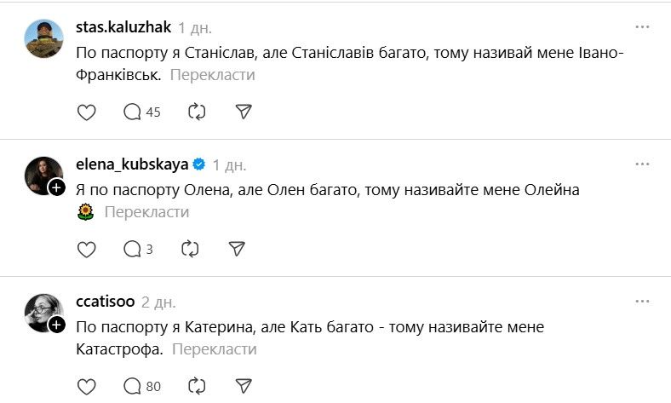671x403 pixels.
Task: Share ccatisoo's post via send icon
Action: click(243, 386)
